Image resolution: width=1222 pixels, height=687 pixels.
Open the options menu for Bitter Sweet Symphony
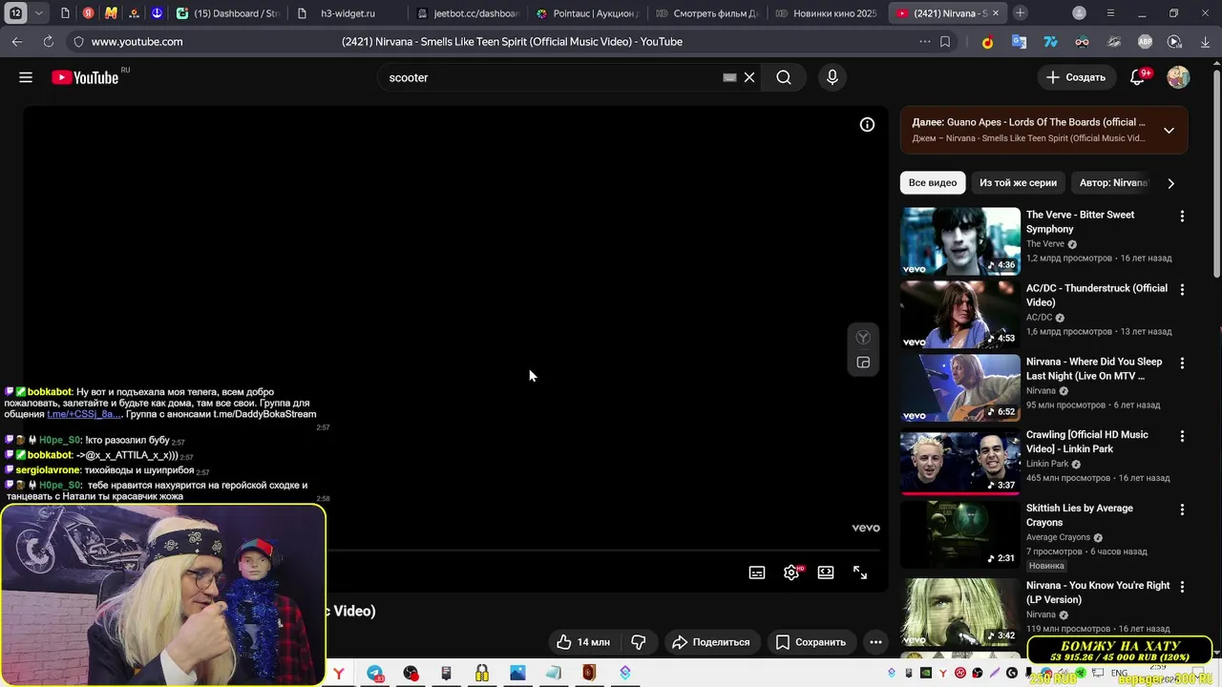click(x=1182, y=217)
